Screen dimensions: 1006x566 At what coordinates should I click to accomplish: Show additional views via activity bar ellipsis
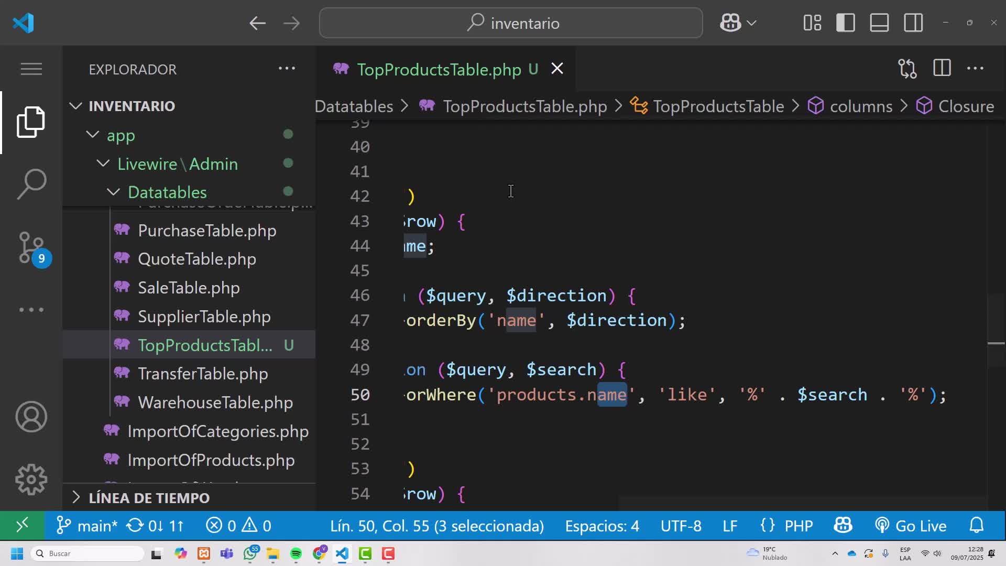tap(31, 310)
